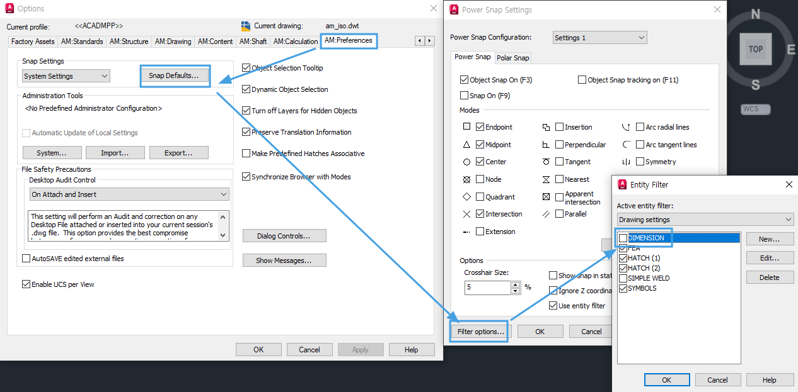The height and width of the screenshot is (392, 798).
Task: Click the Parallel snap mode icon
Action: click(546, 214)
